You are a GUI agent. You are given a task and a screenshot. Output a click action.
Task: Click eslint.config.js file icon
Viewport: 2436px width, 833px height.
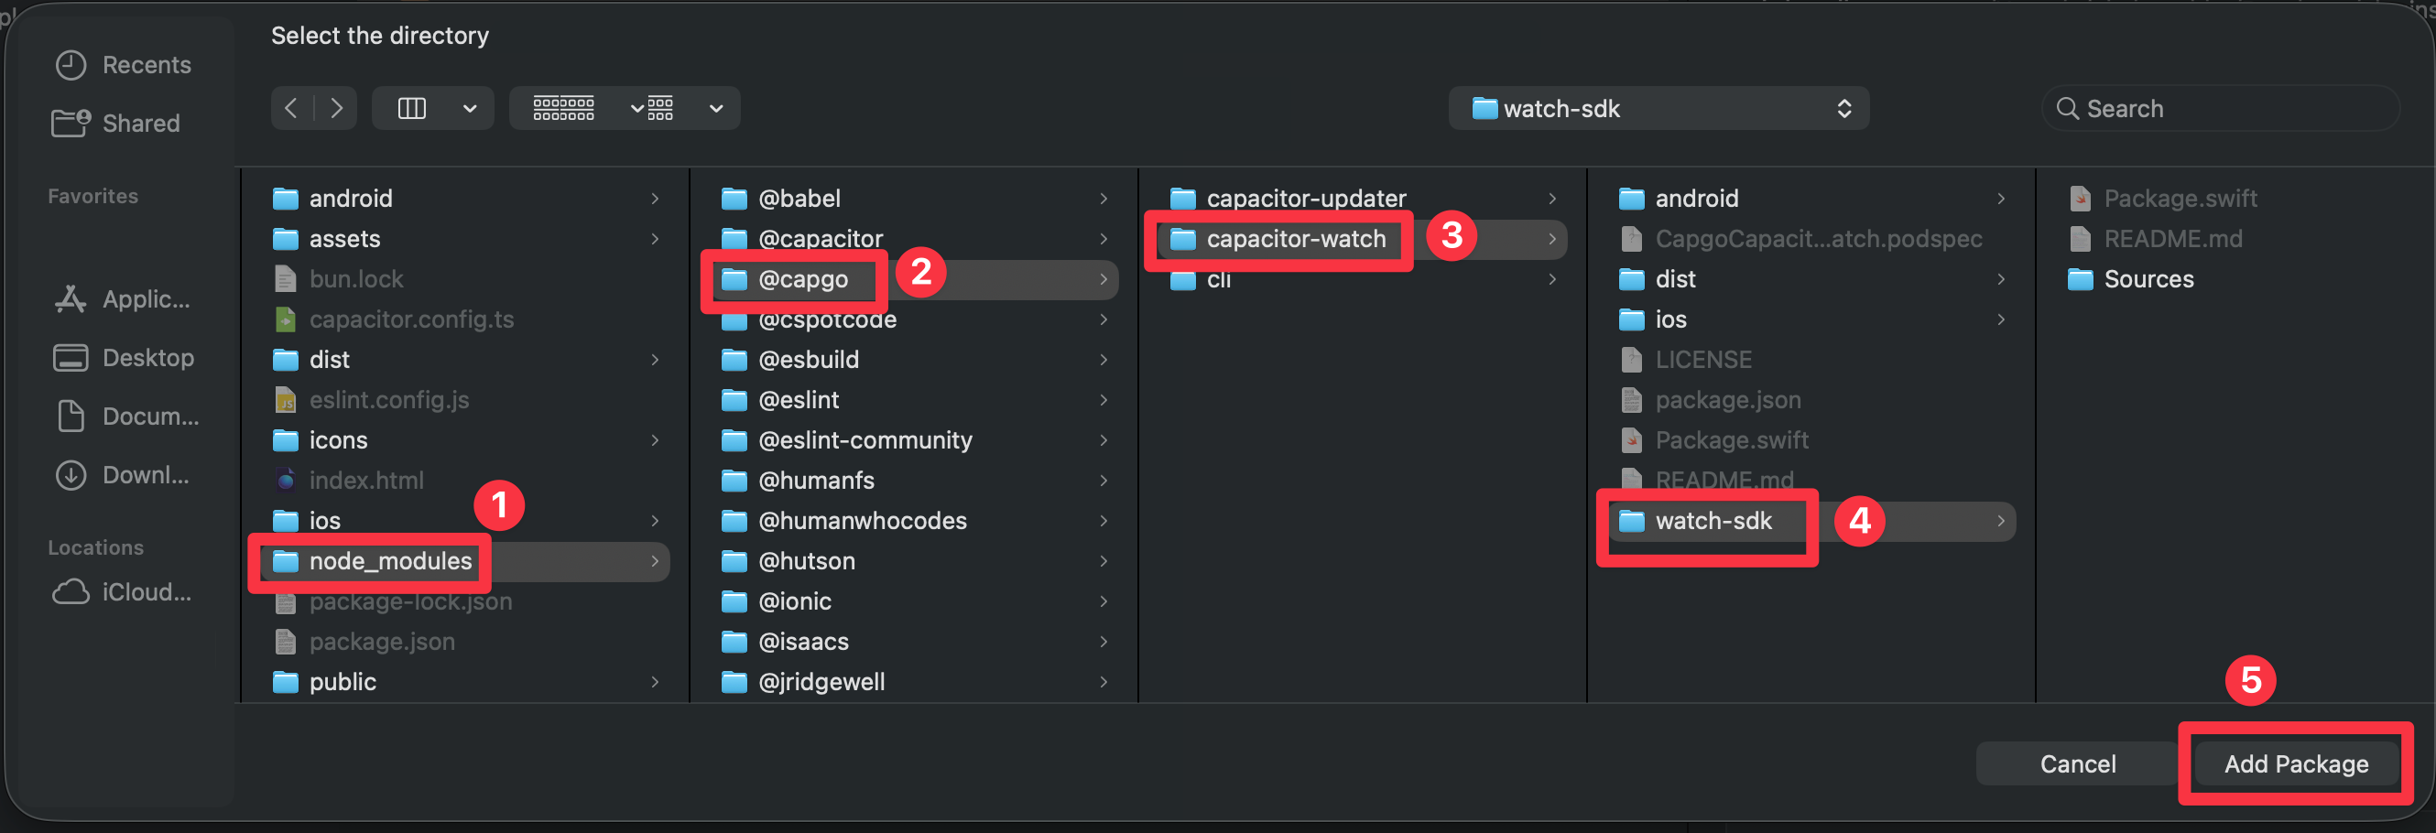pyautogui.click(x=286, y=400)
